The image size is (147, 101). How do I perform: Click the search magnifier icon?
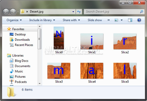pos(141,11)
